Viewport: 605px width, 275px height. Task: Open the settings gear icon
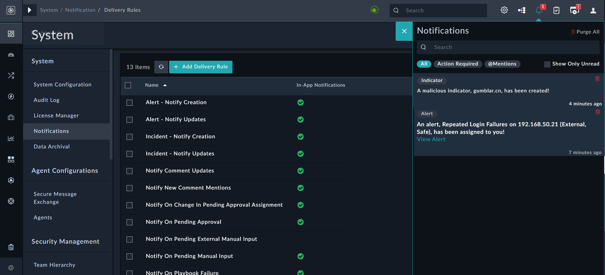[504, 10]
